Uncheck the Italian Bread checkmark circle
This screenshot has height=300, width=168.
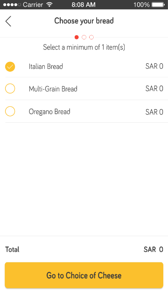[x=10, y=67]
